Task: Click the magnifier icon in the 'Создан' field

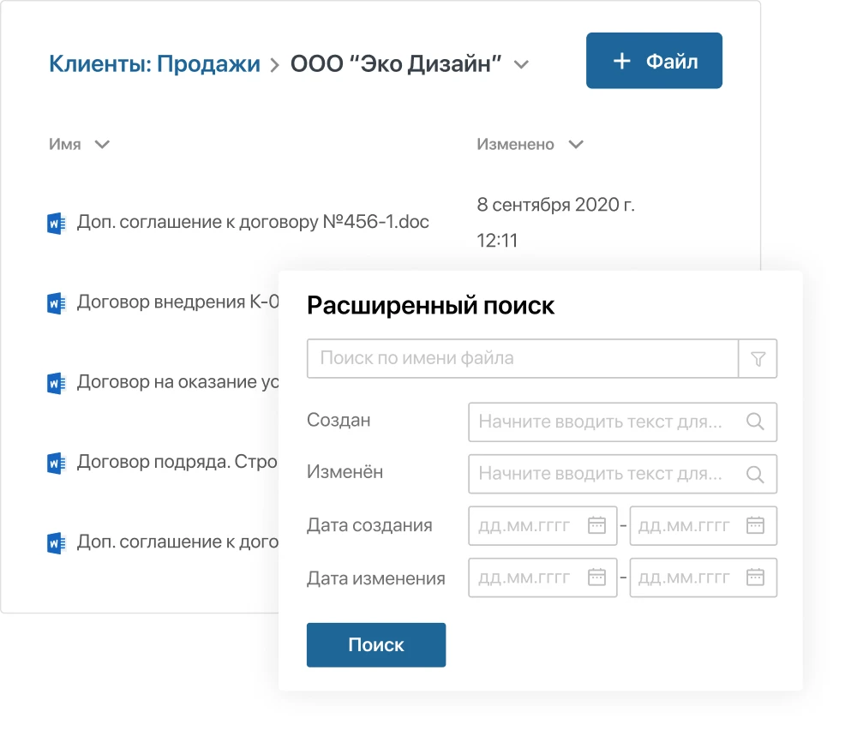Action: (x=755, y=422)
